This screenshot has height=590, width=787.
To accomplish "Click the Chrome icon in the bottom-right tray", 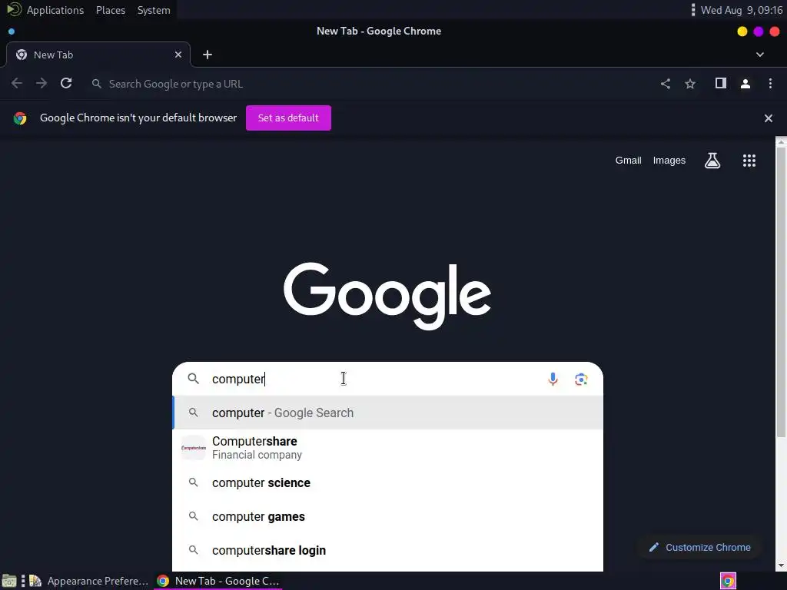I will click(x=729, y=581).
